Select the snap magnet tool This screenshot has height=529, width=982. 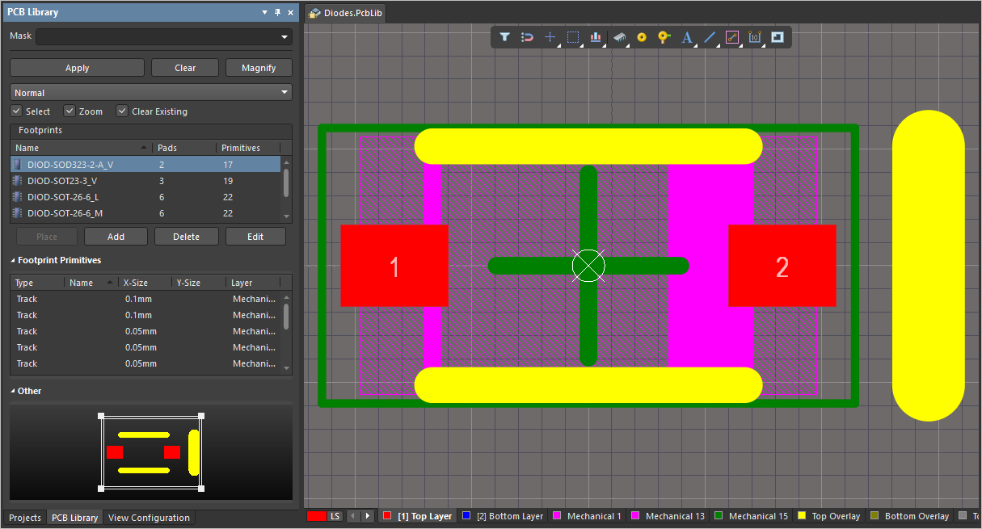coord(527,37)
